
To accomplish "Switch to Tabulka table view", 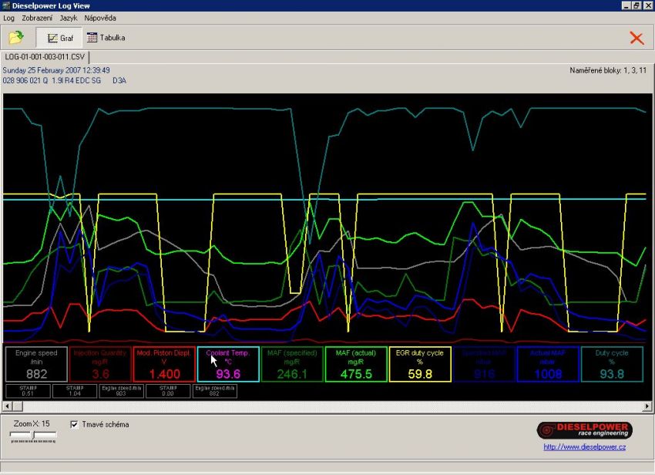I will click(x=106, y=37).
